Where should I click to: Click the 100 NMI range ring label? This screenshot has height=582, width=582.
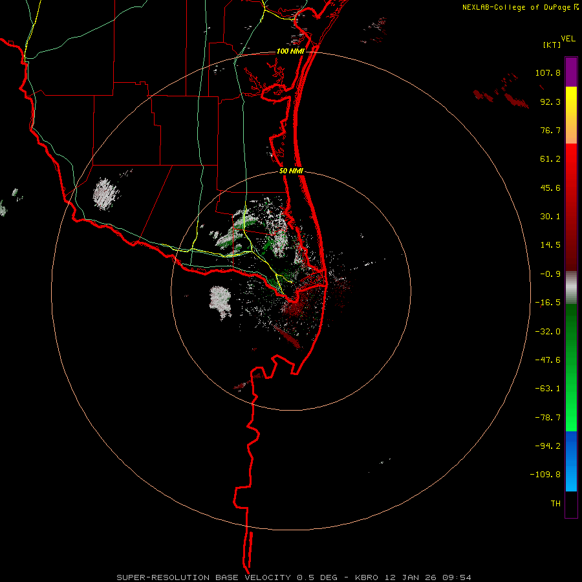[290, 51]
